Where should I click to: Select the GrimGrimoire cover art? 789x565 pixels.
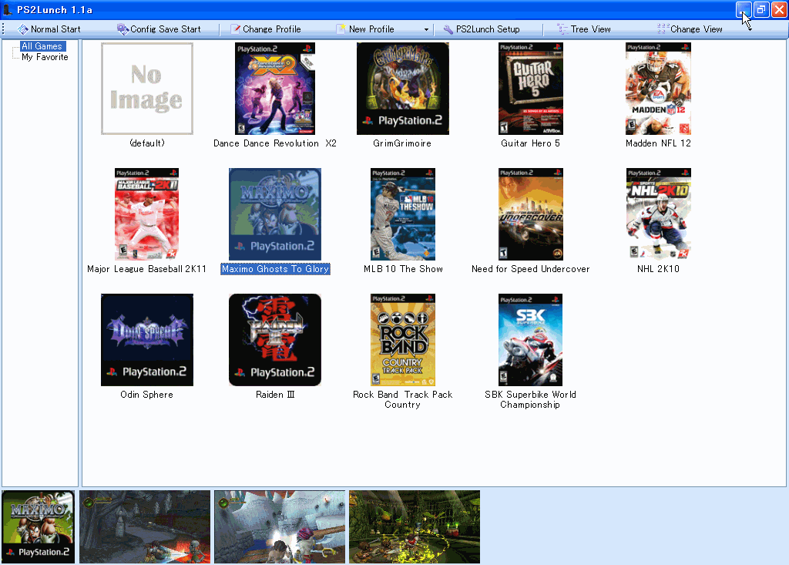coord(402,89)
